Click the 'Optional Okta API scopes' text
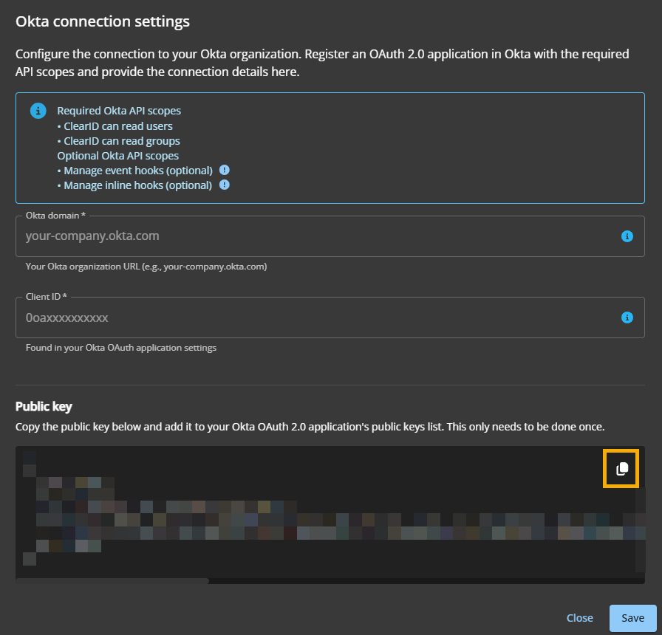Screen dimensions: 662x635 [117, 156]
